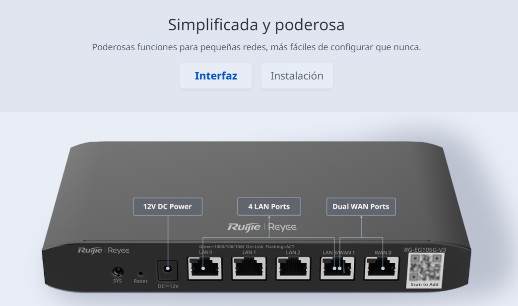Click the LAN 2 Ethernet port
Viewport: 518px width, 306px height.
293,269
